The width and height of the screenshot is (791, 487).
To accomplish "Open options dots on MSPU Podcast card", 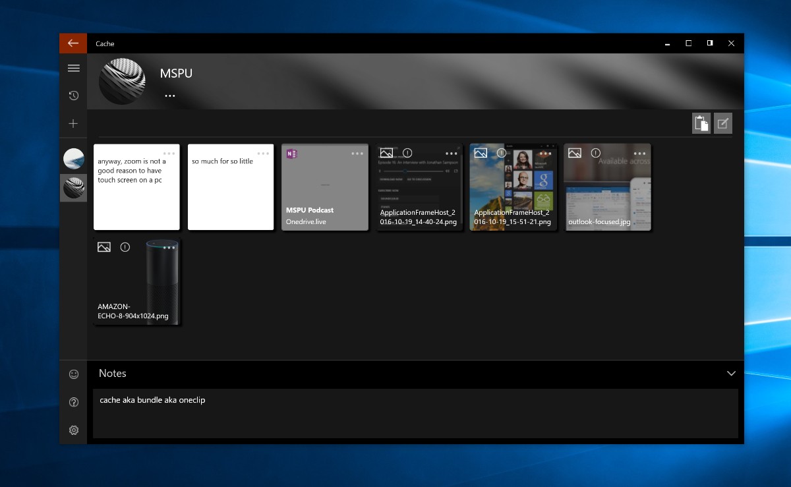I will coord(357,153).
